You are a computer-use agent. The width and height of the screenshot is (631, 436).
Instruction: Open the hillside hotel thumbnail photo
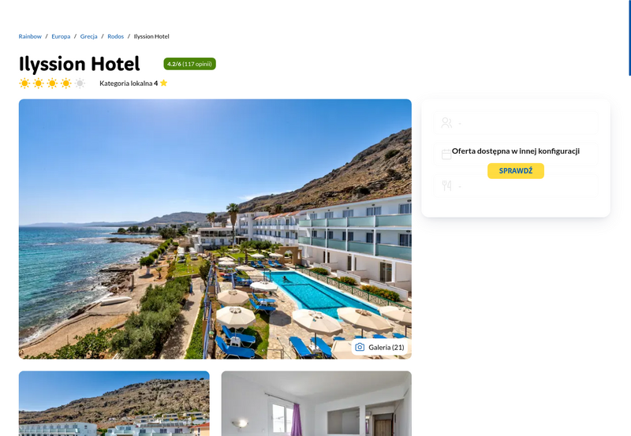pyautogui.click(x=114, y=404)
